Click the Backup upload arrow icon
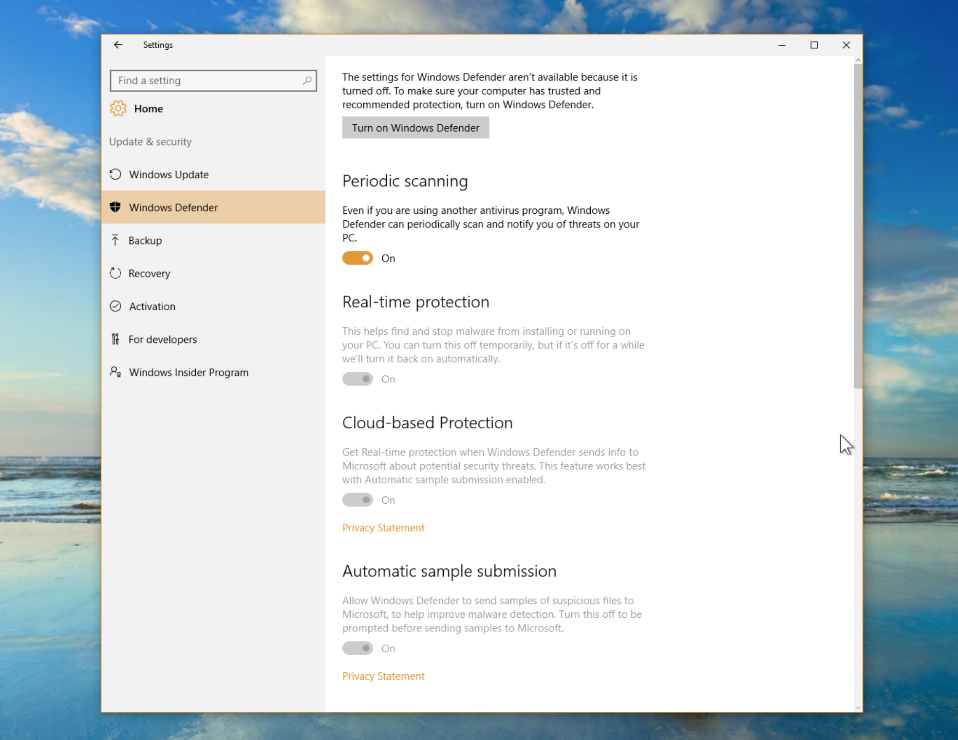The image size is (958, 740). (115, 240)
